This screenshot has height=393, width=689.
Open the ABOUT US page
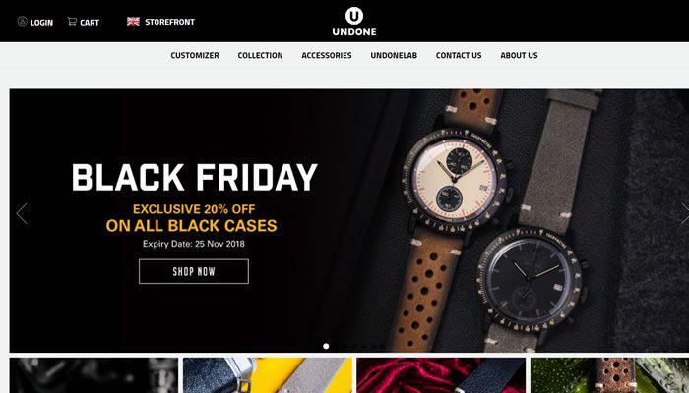pos(519,55)
